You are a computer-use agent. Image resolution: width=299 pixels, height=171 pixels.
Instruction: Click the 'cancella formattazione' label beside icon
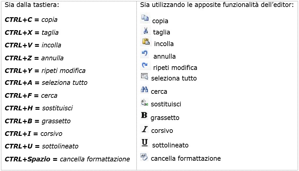tap(186, 158)
